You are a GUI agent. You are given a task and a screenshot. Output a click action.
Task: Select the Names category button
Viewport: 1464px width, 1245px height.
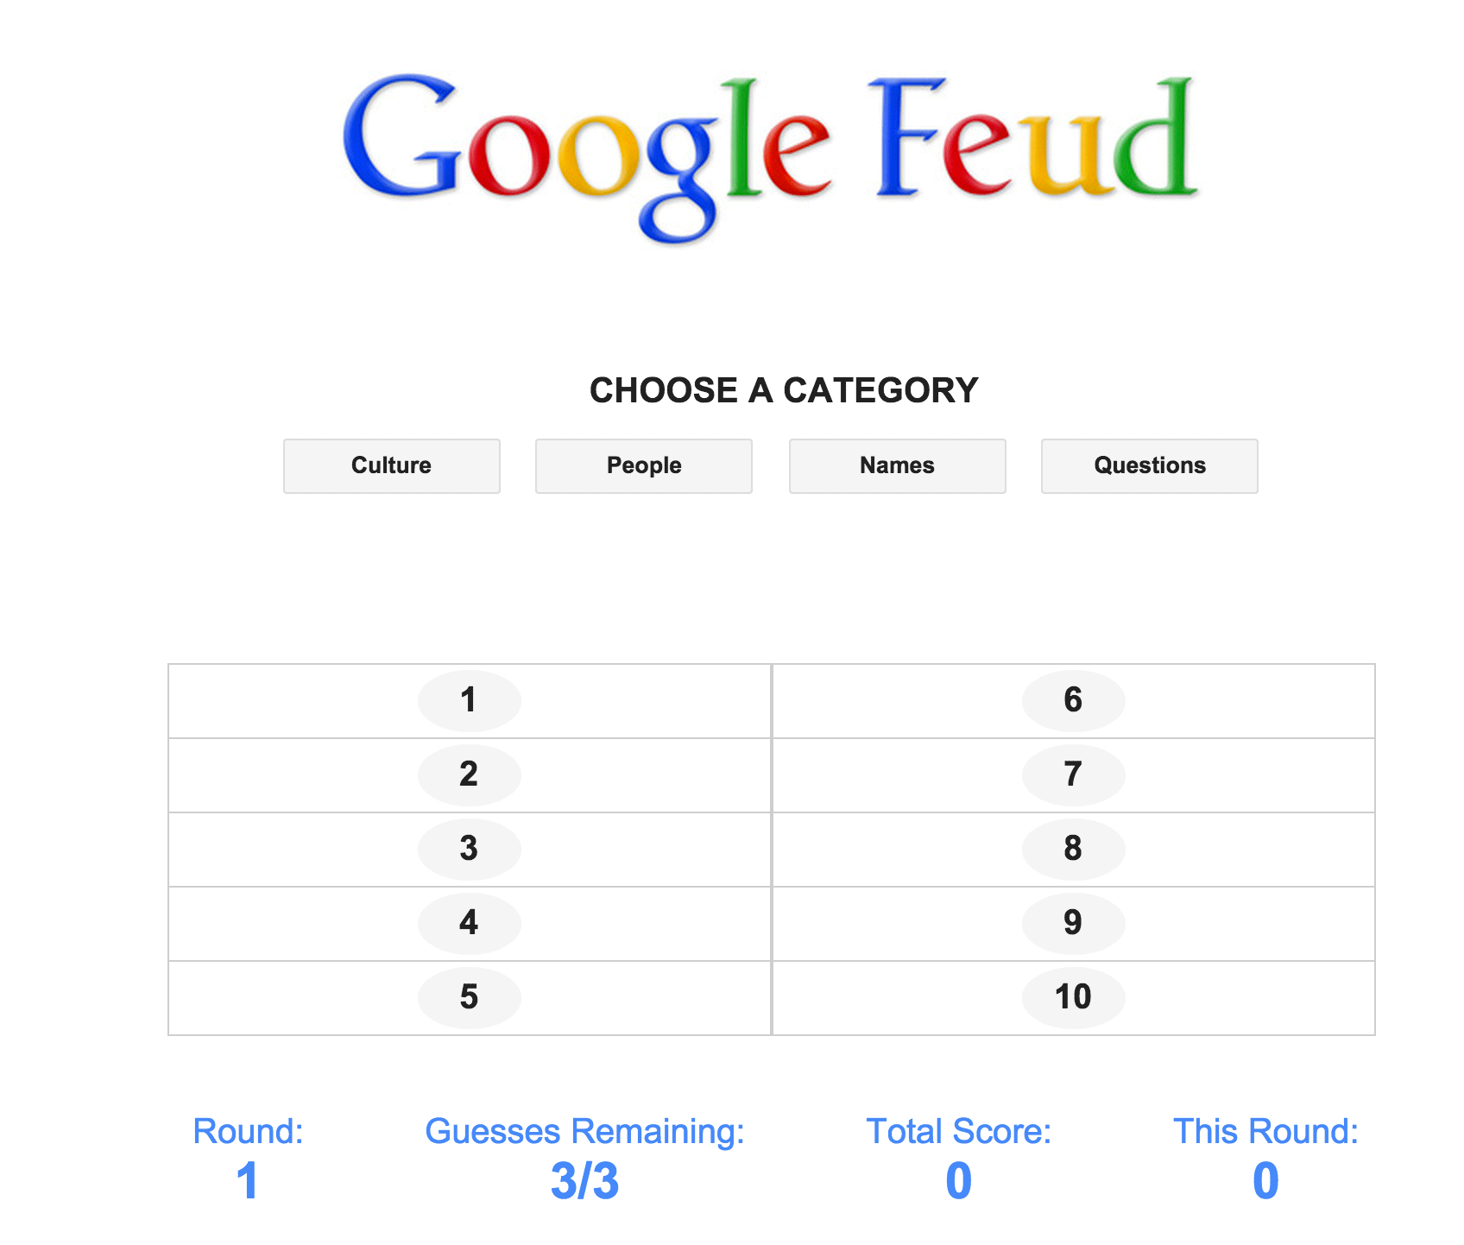pos(897,465)
